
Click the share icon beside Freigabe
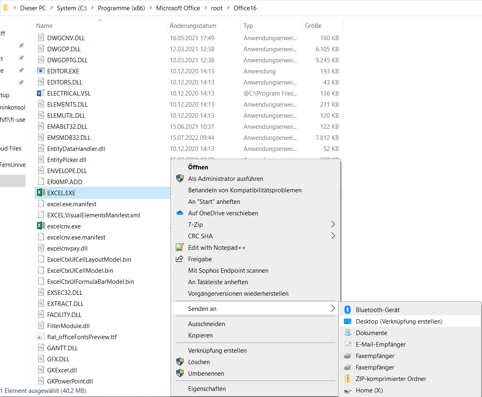coord(179,259)
